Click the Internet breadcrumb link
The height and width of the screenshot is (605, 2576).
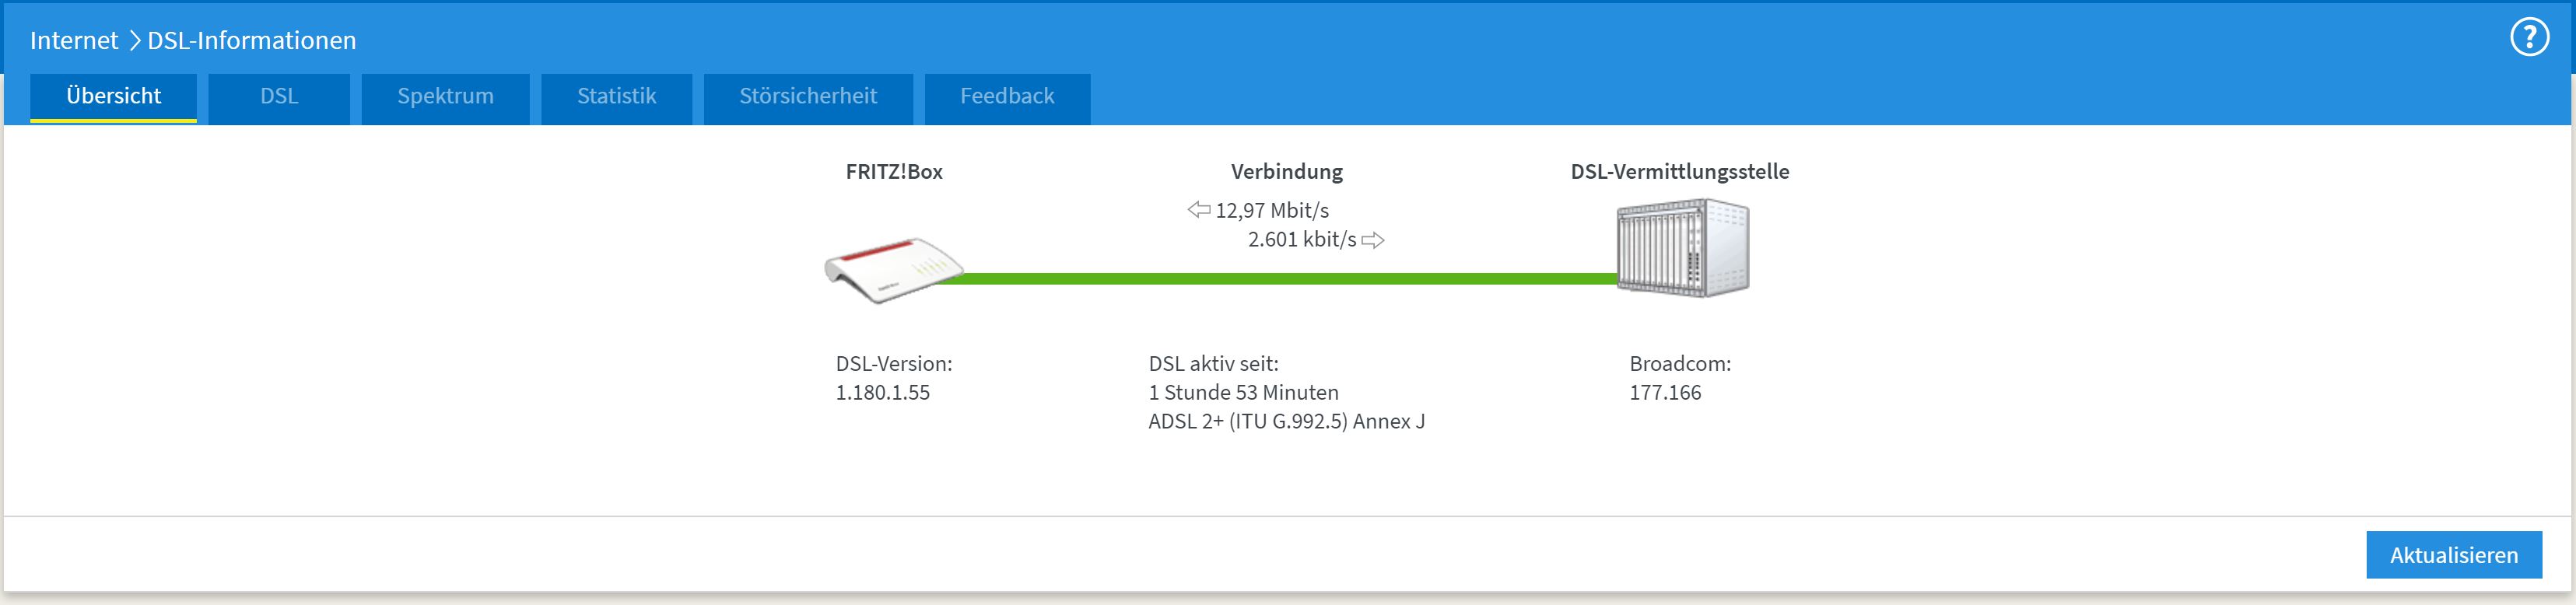pos(74,41)
